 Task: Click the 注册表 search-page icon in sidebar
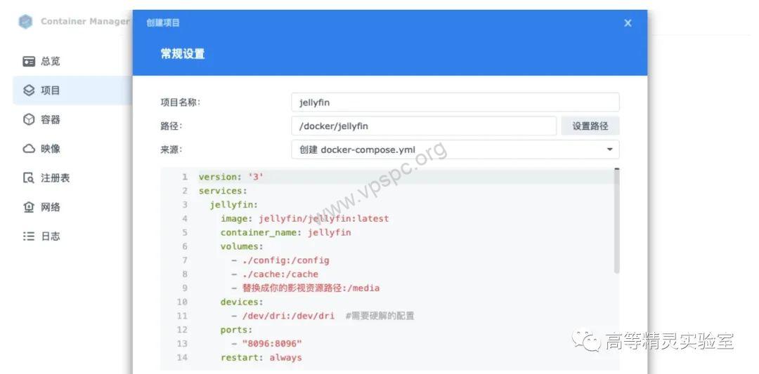[29, 178]
